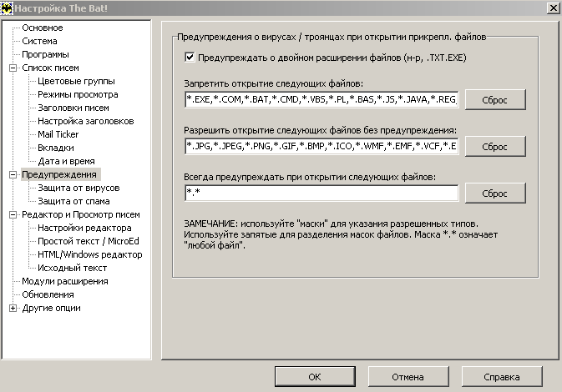562x392 pixels.
Task: Open Цветовые группы settings
Action: click(76, 81)
